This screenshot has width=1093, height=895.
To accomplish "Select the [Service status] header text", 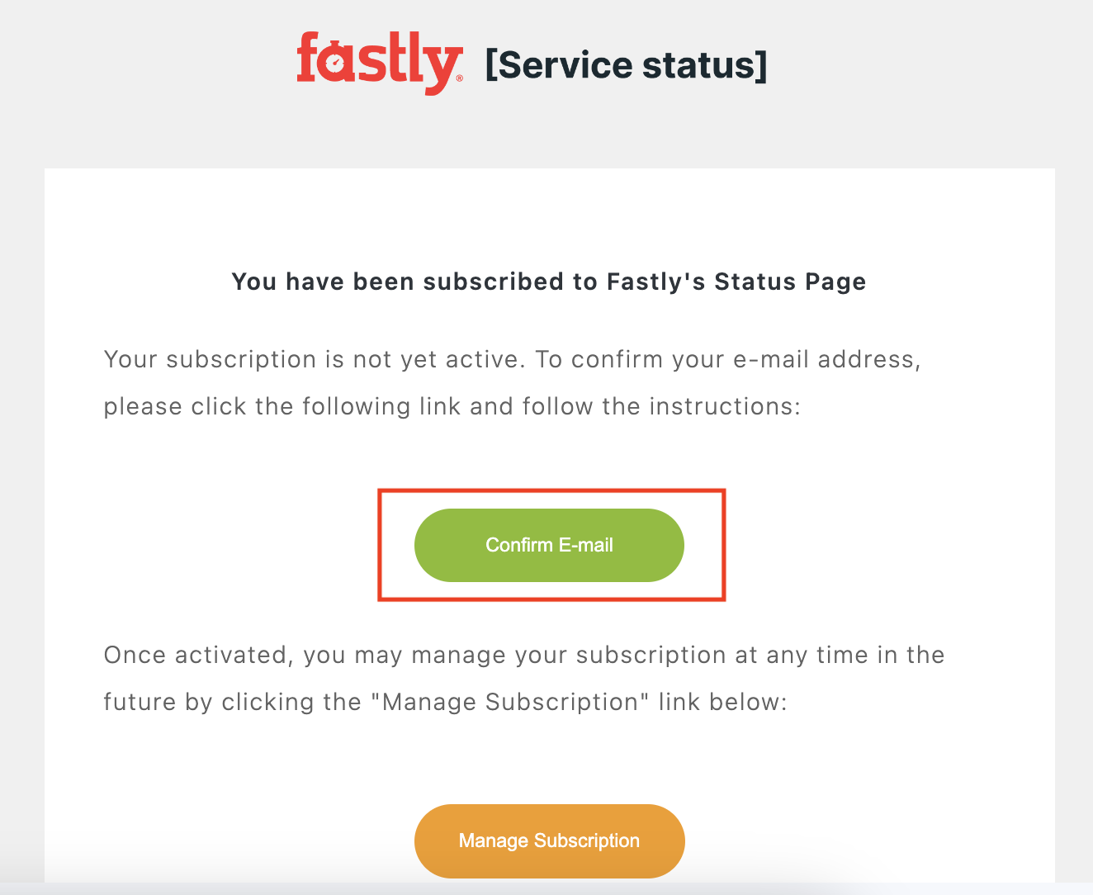I will (626, 64).
